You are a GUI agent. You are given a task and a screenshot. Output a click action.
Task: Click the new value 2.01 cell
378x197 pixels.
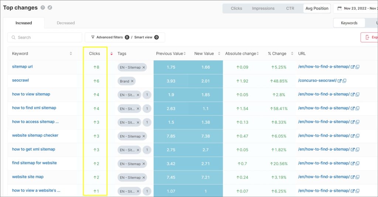[x=205, y=81]
